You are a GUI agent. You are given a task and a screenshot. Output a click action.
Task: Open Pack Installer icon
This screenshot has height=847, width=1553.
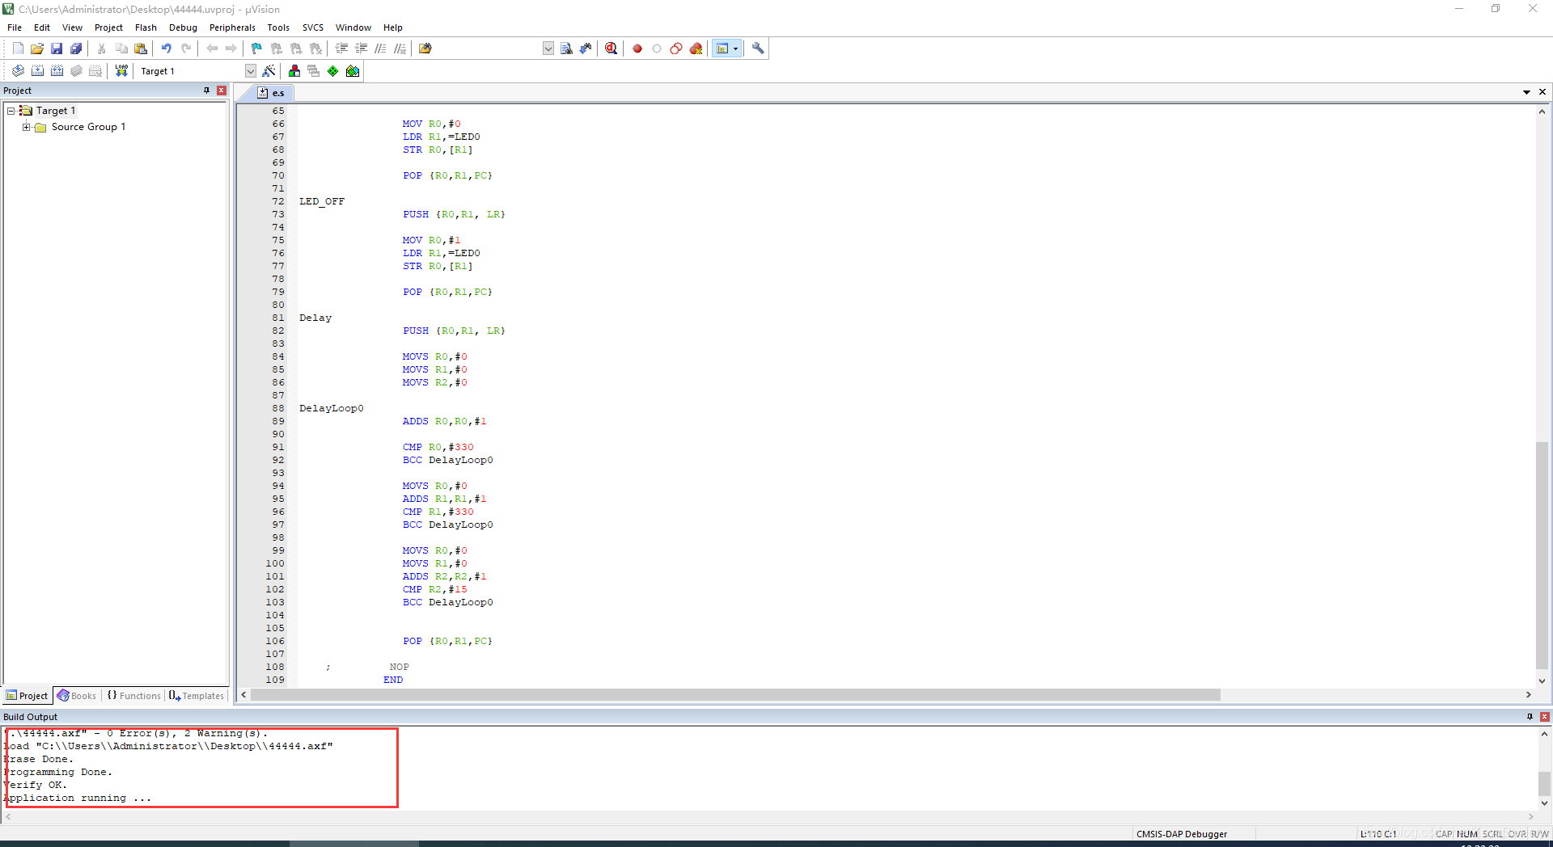(353, 71)
